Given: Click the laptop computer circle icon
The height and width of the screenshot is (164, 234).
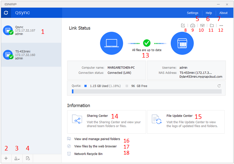Looking at the screenshot, I should point(111,43).
